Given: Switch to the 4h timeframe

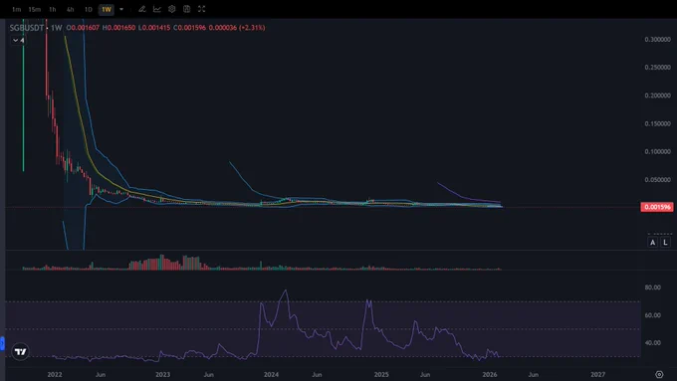Looking at the screenshot, I should [x=70, y=9].
